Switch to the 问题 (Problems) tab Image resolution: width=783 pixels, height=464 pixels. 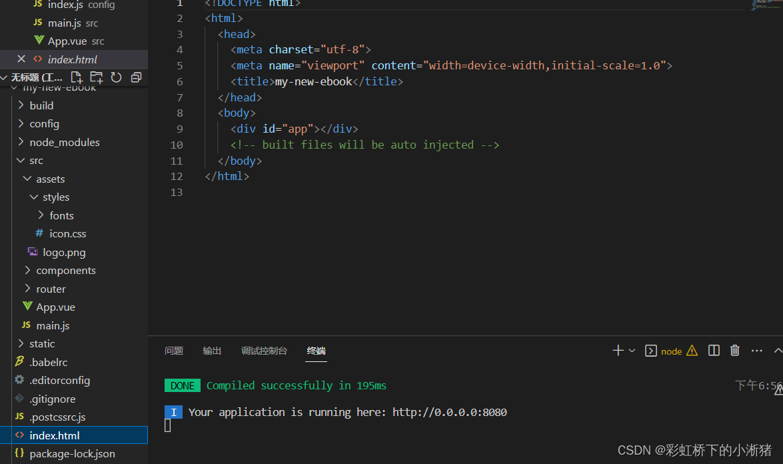click(174, 351)
